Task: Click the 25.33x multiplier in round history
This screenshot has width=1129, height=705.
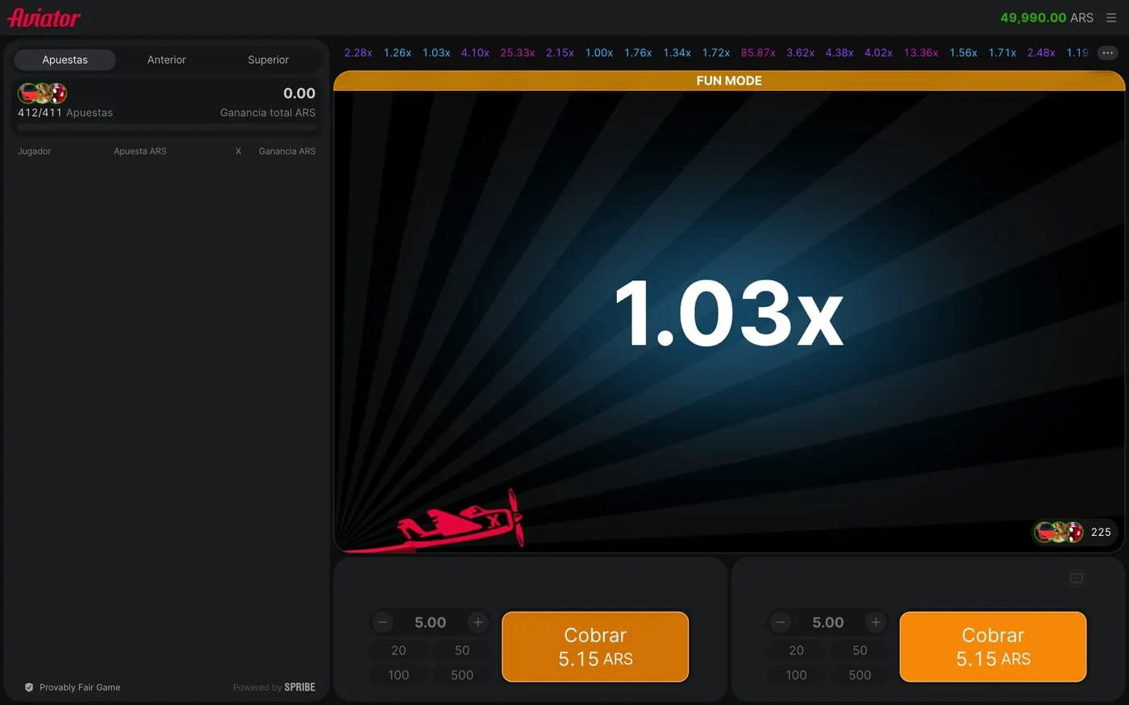Action: coord(518,52)
